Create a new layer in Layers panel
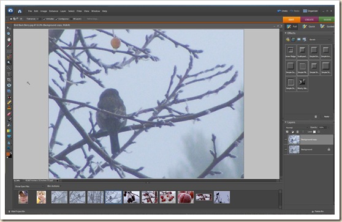The height and width of the screenshot is (222, 342). [287, 132]
